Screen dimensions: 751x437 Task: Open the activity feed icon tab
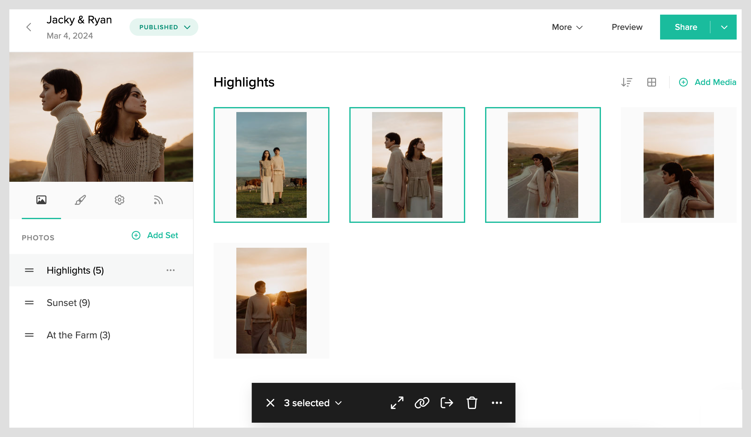click(x=158, y=200)
